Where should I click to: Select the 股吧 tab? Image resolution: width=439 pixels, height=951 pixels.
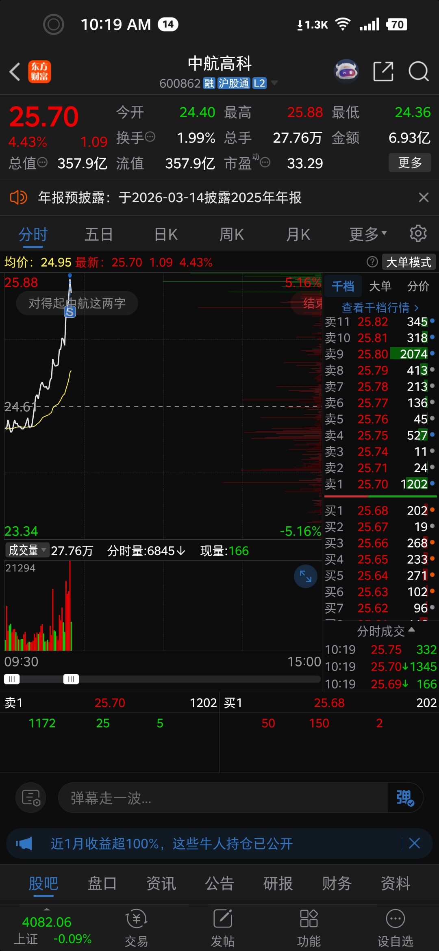[43, 884]
